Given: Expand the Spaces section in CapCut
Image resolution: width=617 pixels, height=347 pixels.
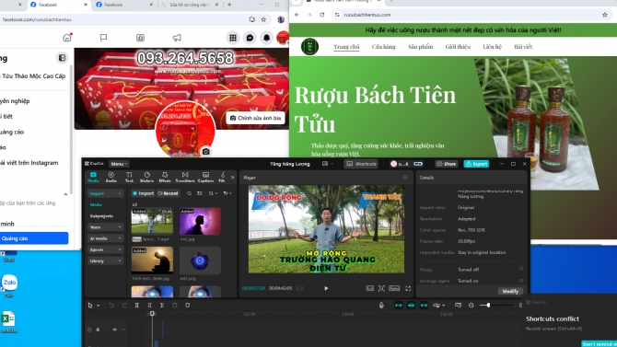Looking at the screenshot, I should coord(105,249).
